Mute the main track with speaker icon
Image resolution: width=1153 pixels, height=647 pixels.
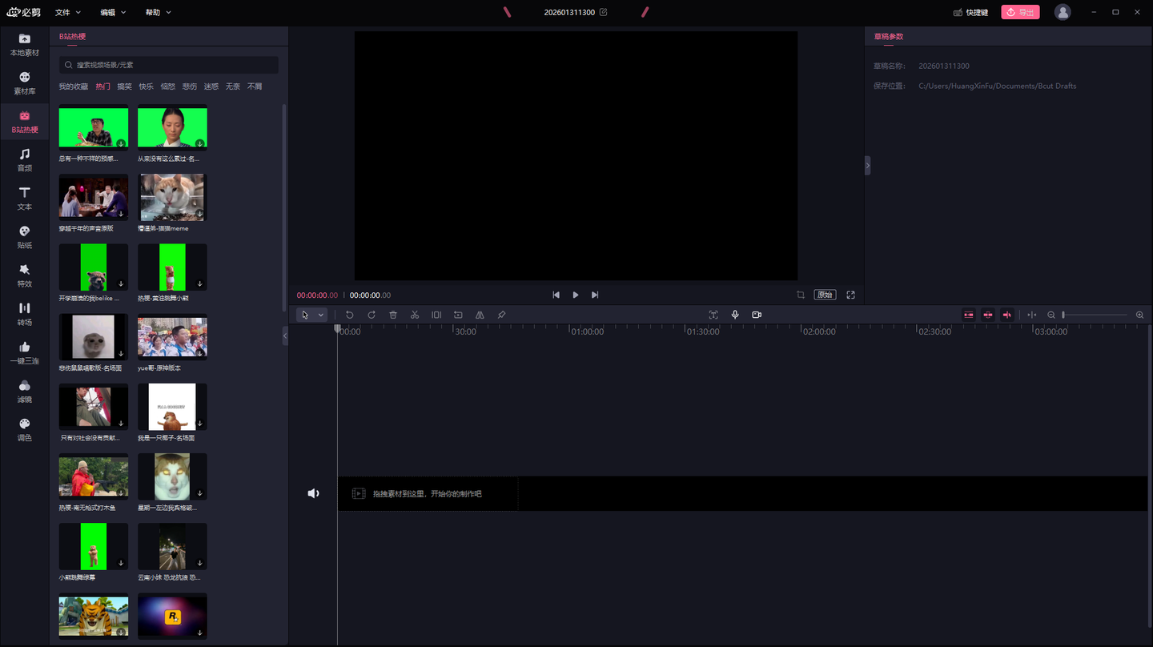coord(313,494)
